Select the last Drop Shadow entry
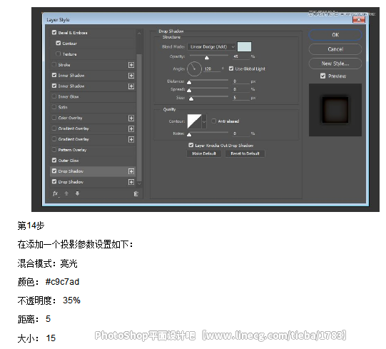 pos(93,182)
